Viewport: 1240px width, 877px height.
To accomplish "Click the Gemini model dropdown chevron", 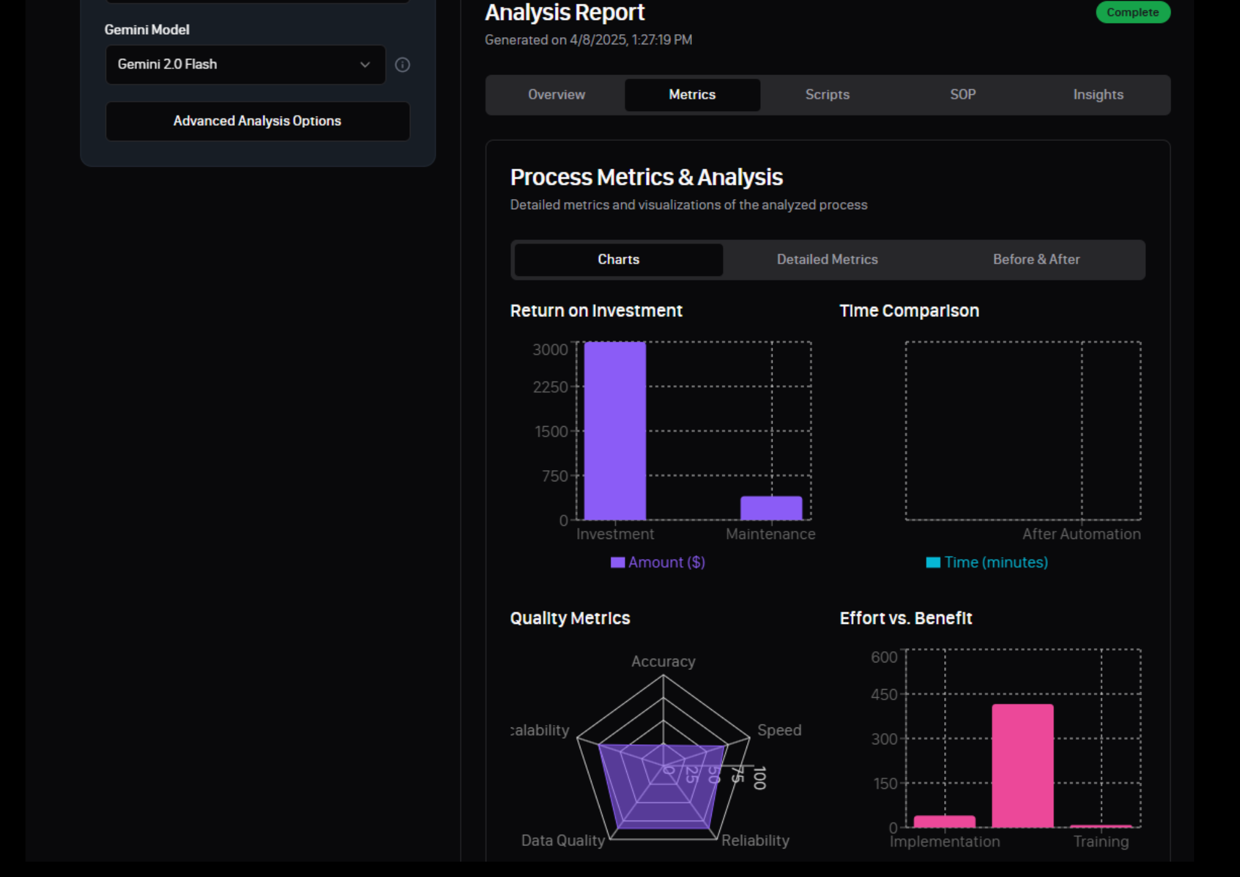I will (x=365, y=65).
